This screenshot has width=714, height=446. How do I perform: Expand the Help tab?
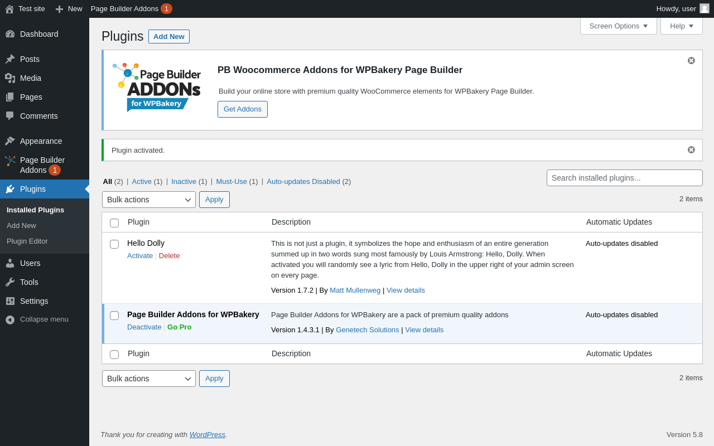pos(682,26)
